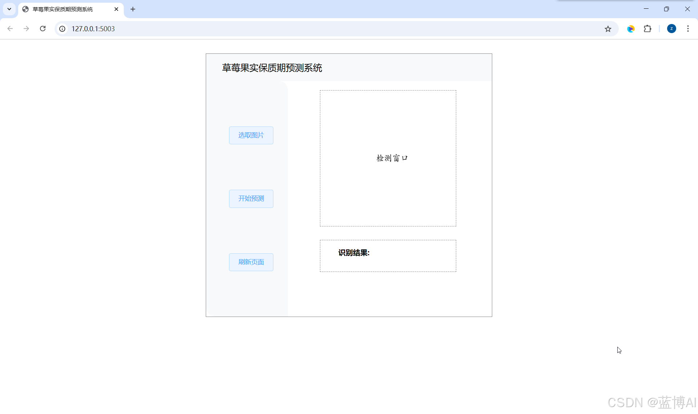Open the profile avatar Z
The image size is (698, 414).
click(x=671, y=29)
